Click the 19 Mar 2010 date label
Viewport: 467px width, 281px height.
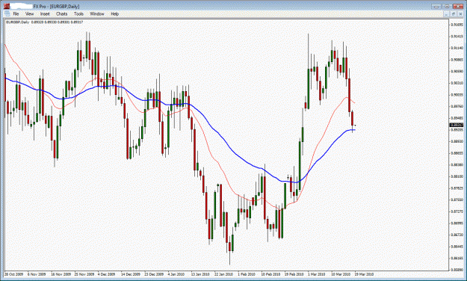pyautogui.click(x=364, y=274)
